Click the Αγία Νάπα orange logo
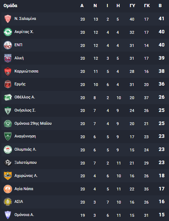 click(8, 189)
